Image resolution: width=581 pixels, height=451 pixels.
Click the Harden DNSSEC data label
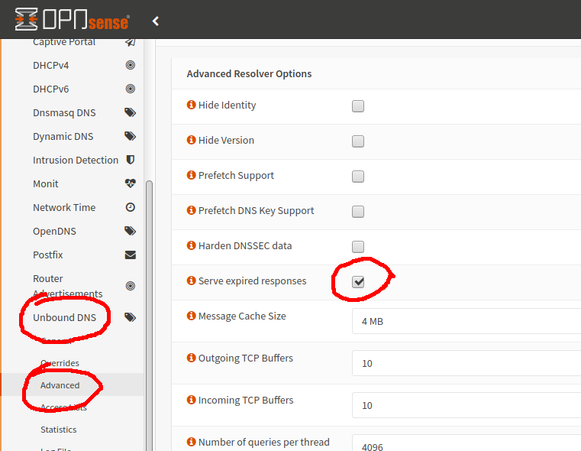point(245,245)
